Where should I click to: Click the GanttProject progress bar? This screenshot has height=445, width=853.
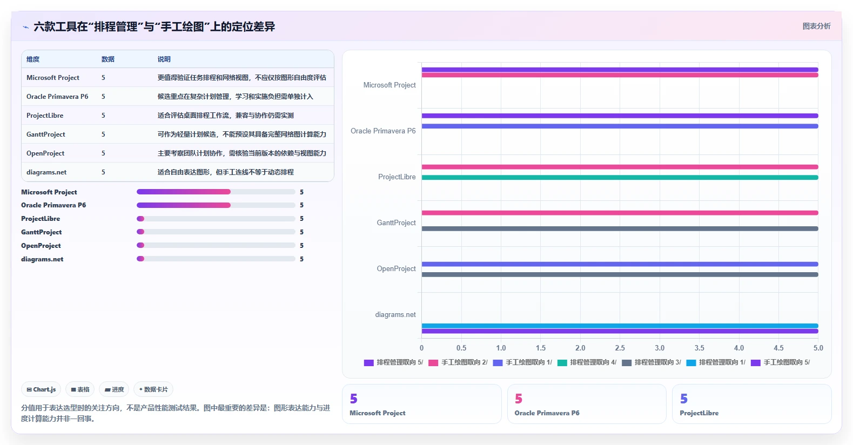(x=216, y=232)
